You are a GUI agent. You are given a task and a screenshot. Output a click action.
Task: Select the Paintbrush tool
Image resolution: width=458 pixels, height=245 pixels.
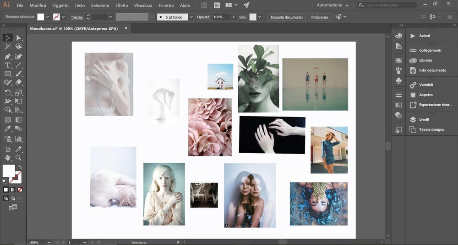(18, 74)
